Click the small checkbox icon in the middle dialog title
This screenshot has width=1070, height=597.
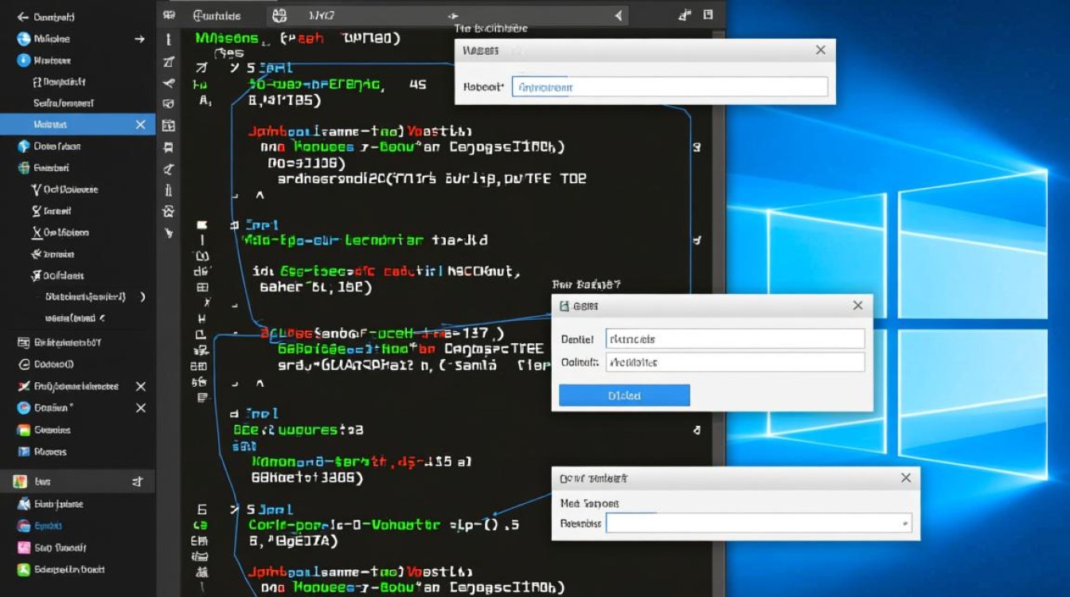point(564,306)
